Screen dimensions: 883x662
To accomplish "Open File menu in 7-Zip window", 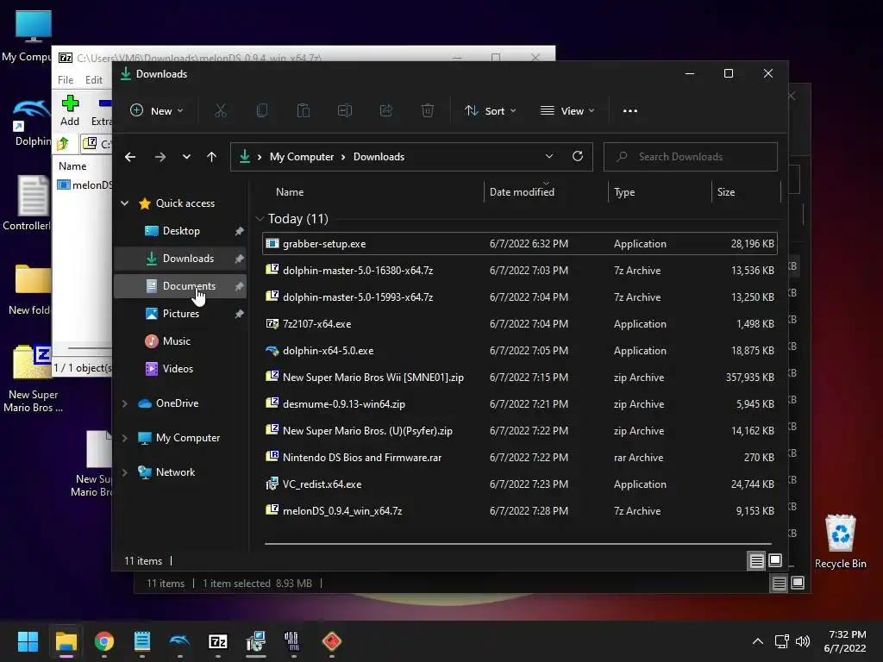I will pyautogui.click(x=66, y=80).
